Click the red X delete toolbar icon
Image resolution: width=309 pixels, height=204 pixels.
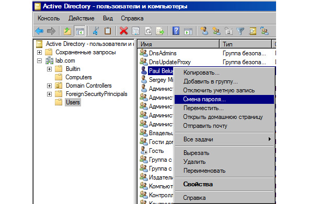click(x=123, y=31)
